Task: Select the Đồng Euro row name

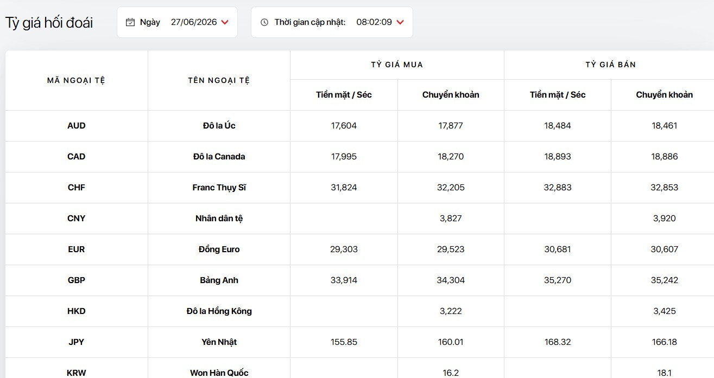Action: [x=219, y=249]
